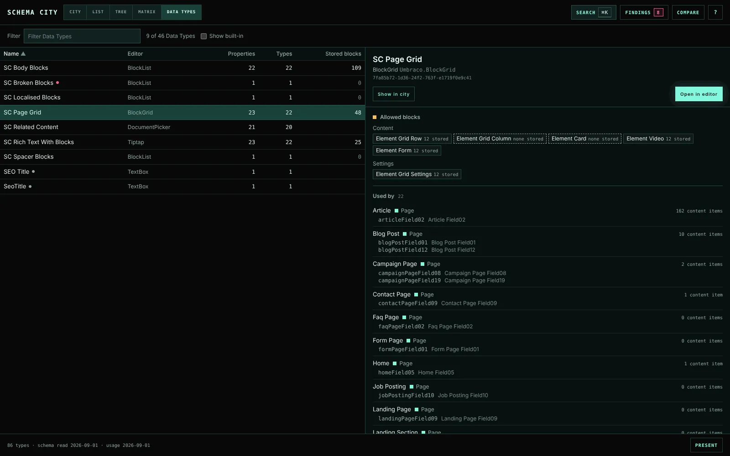Click the red dot beside SC Broken Blocks
This screenshot has width=730, height=456.
[57, 83]
